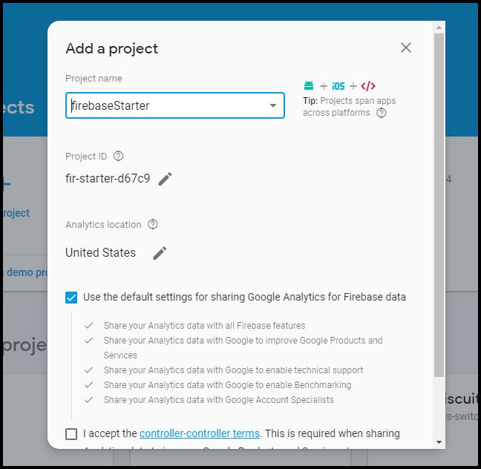The image size is (481, 469).
Task: Click the help icon beside platforms tip
Action: point(382,114)
